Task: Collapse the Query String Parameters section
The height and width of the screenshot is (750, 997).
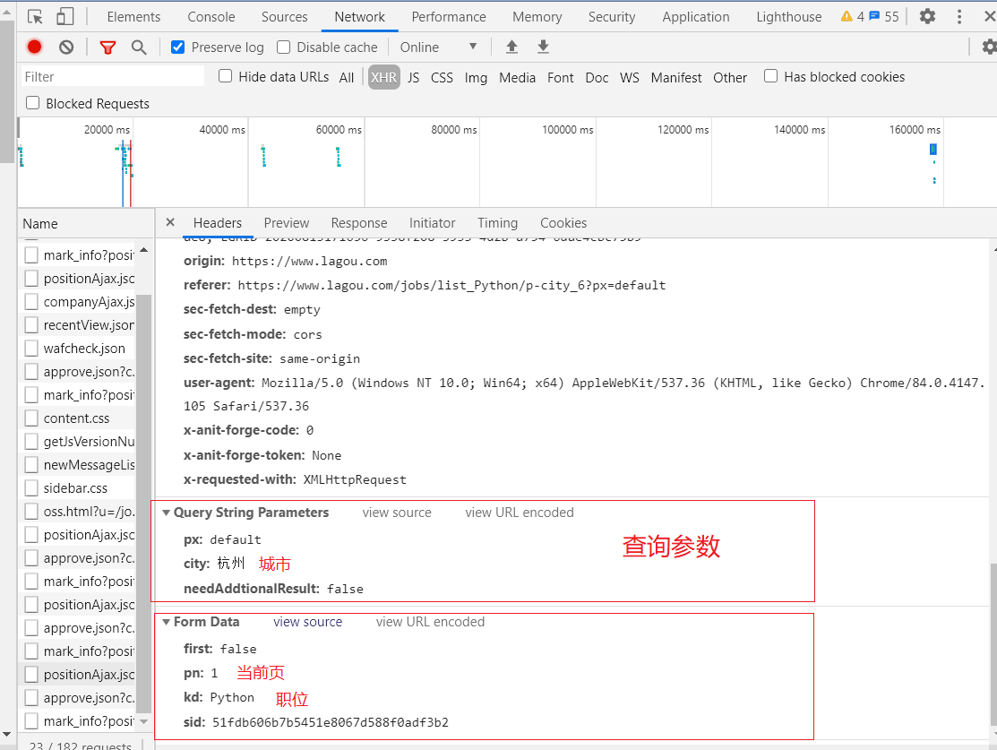Action: pos(167,513)
